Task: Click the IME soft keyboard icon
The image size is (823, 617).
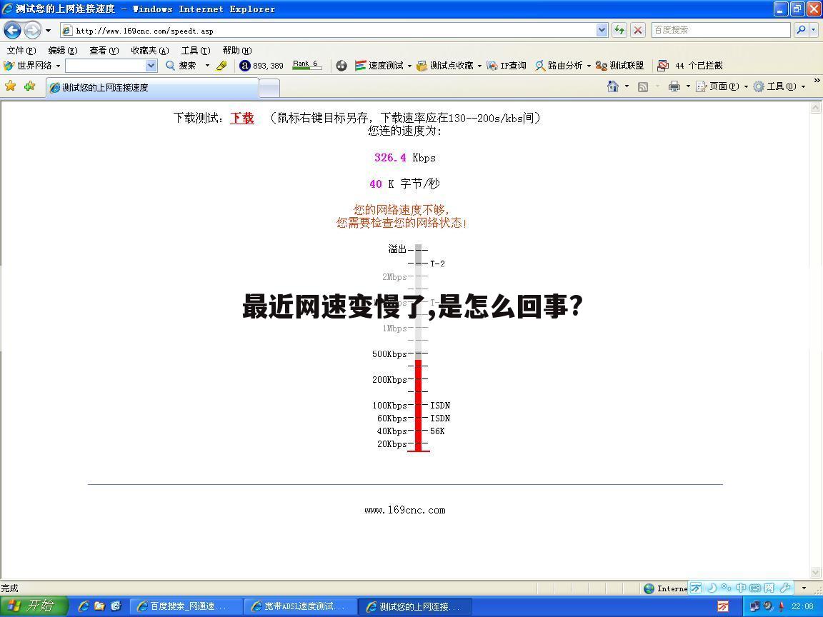Action: pyautogui.click(x=754, y=588)
